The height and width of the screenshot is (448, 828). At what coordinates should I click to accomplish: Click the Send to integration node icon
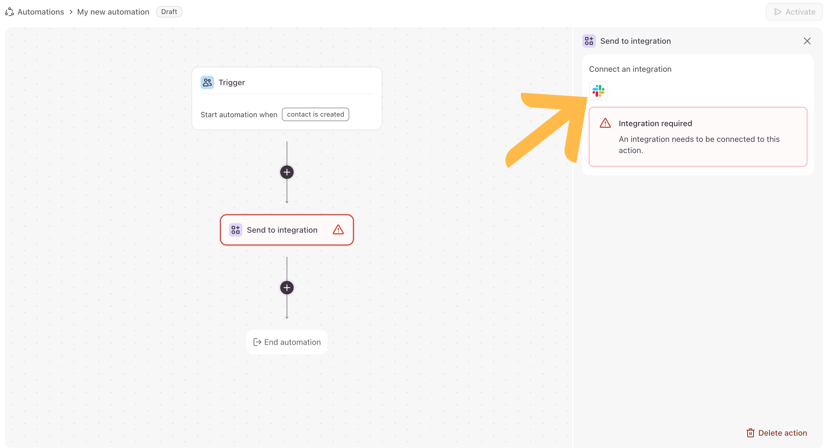(x=235, y=230)
